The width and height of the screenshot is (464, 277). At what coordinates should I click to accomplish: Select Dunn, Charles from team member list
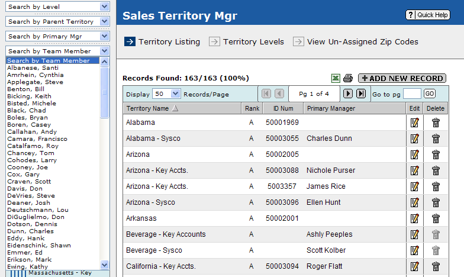[x=30, y=231]
